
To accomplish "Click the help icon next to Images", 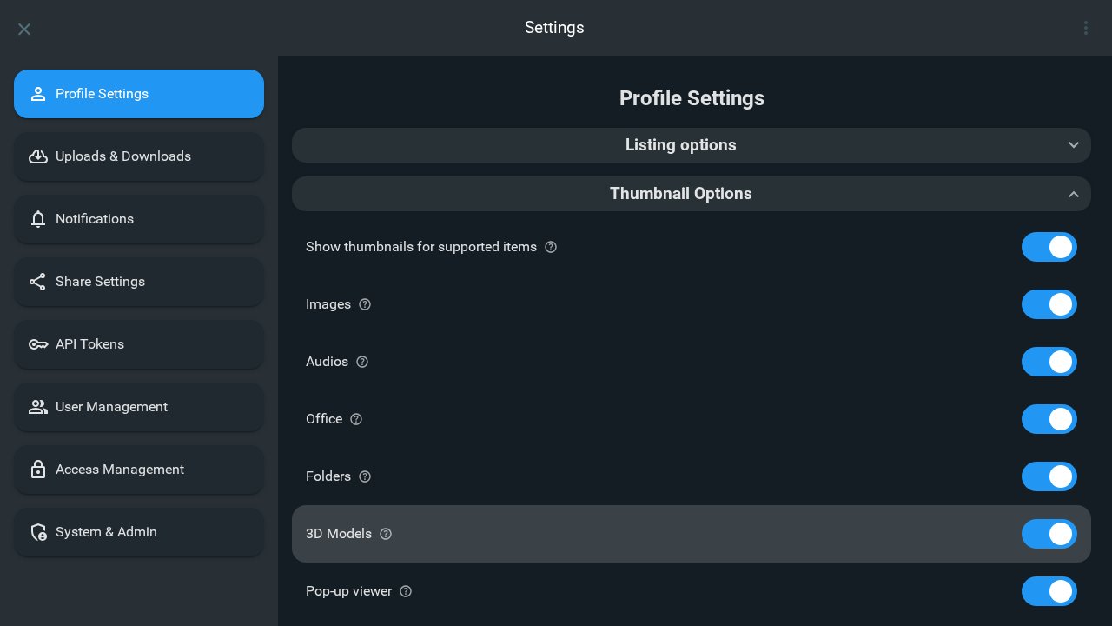I will 365,304.
